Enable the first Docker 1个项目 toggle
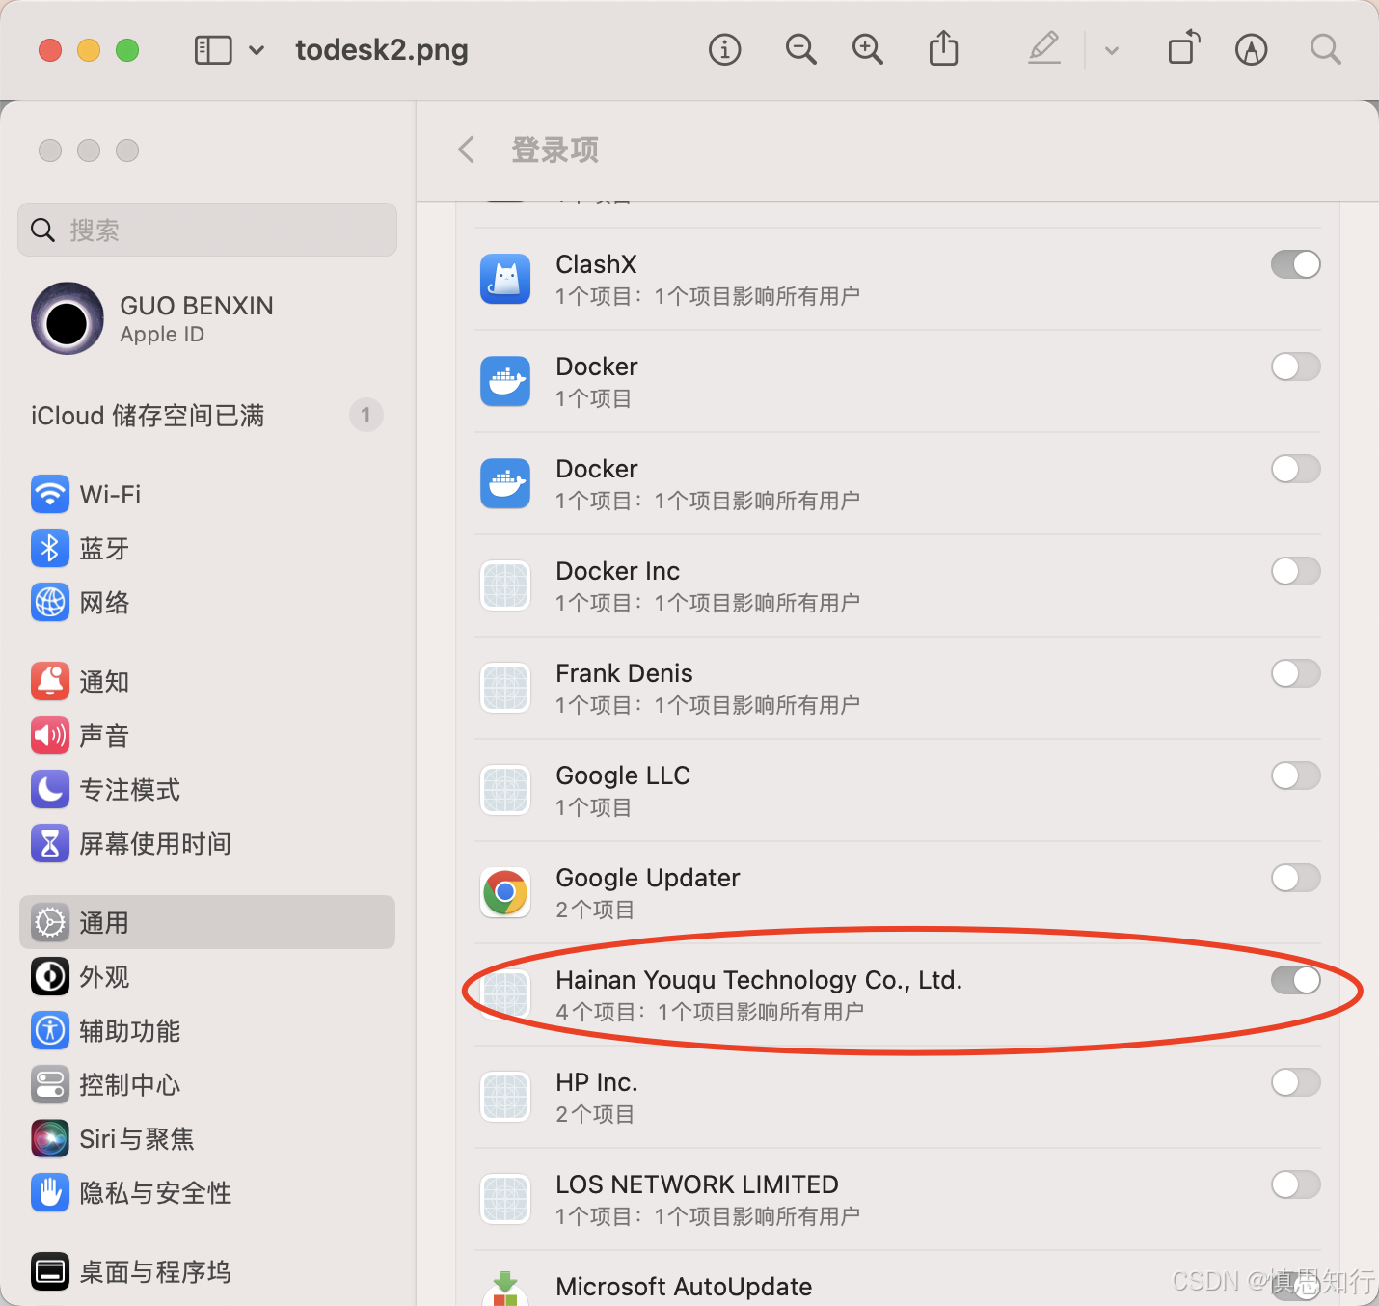1379x1306 pixels. coord(1295,367)
